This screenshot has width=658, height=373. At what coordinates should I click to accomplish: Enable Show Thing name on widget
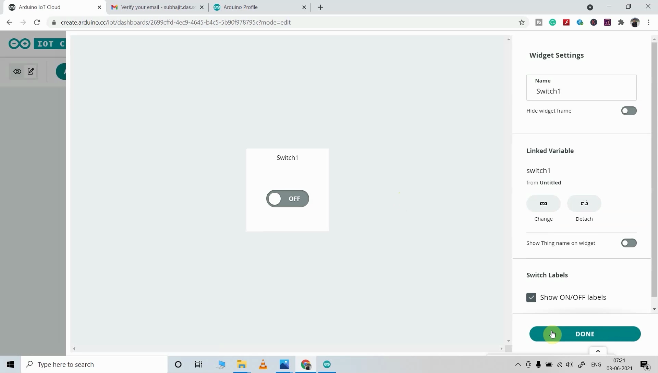point(629,243)
